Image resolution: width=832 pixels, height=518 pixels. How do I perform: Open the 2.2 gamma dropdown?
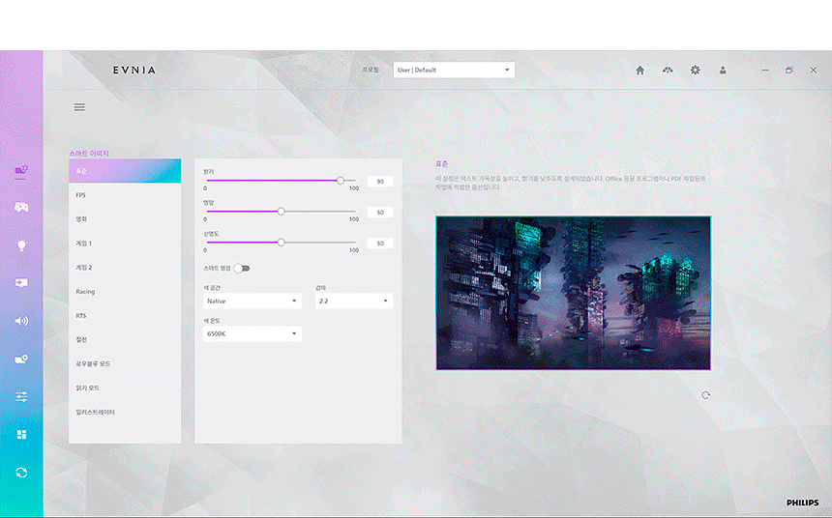[x=353, y=302]
